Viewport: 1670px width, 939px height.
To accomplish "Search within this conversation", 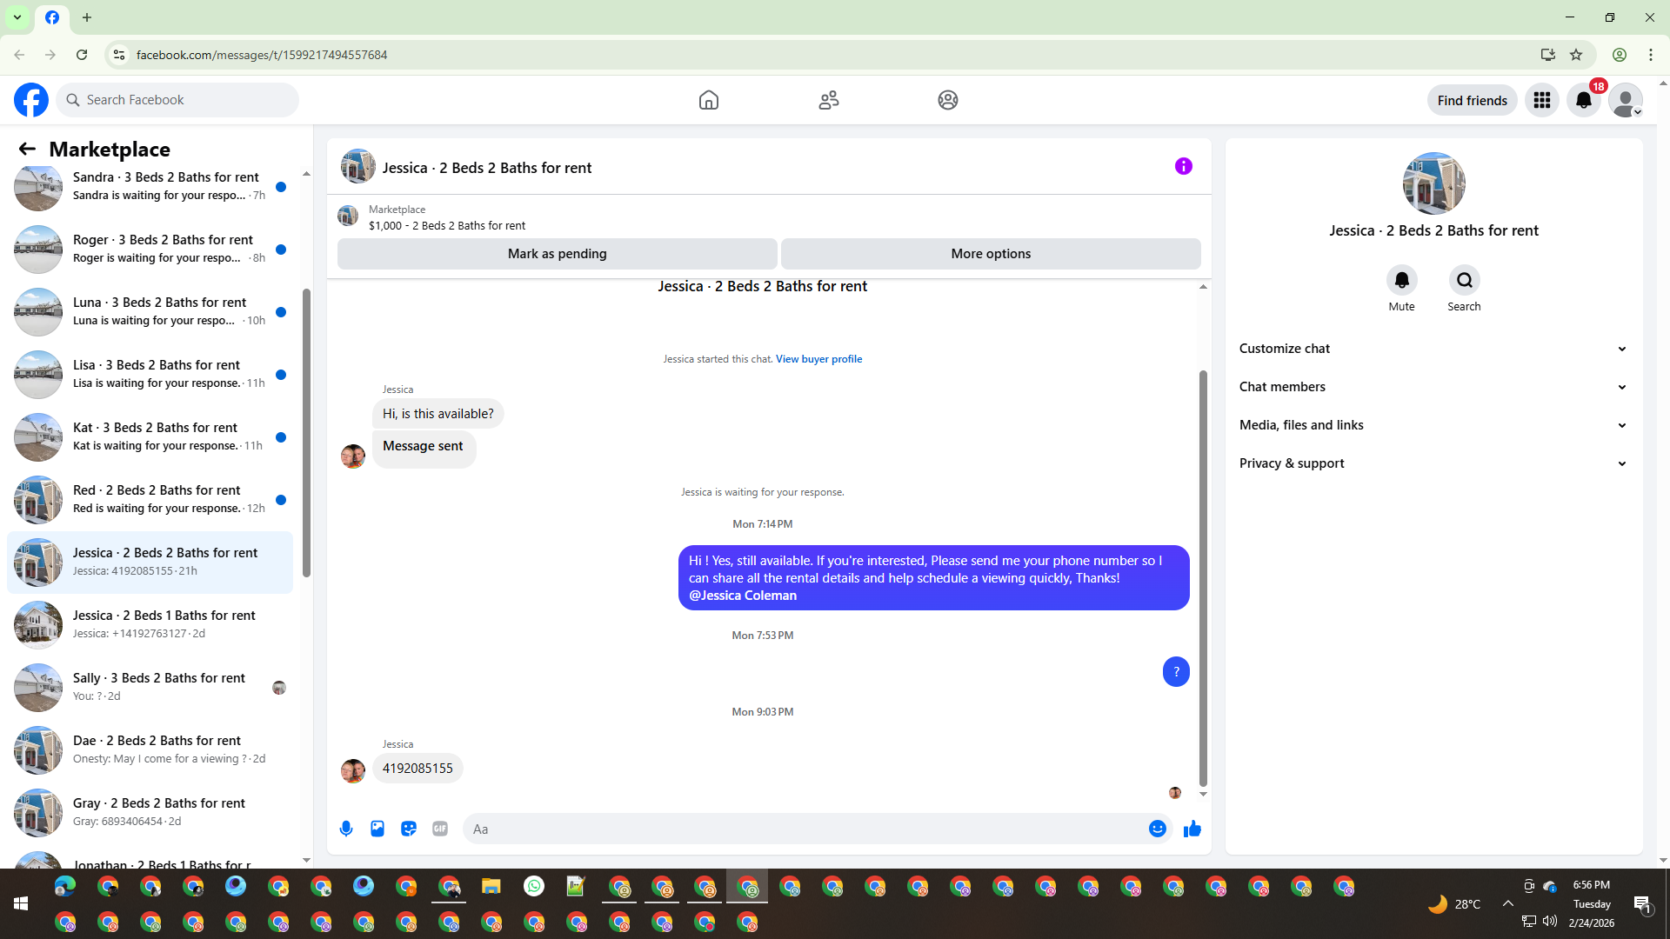I will (x=1464, y=281).
